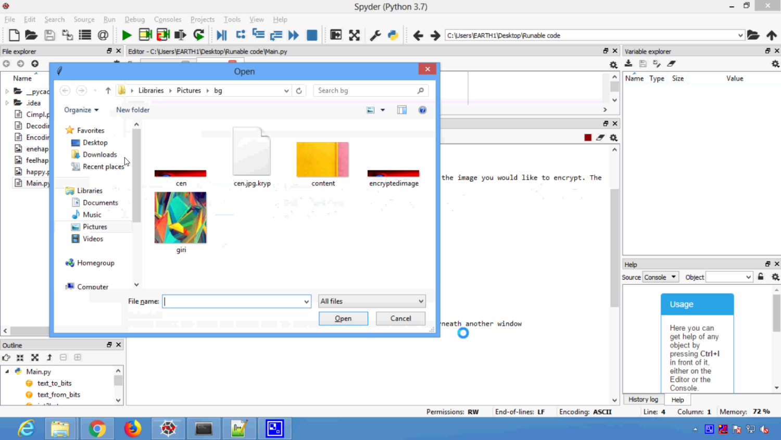Viewport: 781px width, 440px height.
Task: Stop debugging with blue square icon
Action: pos(312,35)
